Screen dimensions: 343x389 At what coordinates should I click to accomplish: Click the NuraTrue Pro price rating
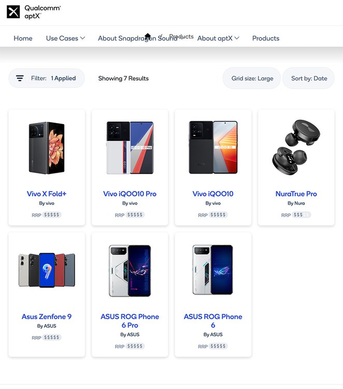pos(301,215)
